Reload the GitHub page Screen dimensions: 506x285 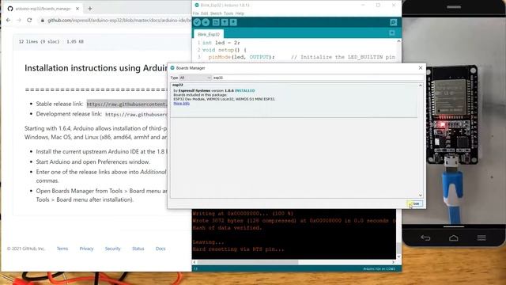[x=29, y=20]
